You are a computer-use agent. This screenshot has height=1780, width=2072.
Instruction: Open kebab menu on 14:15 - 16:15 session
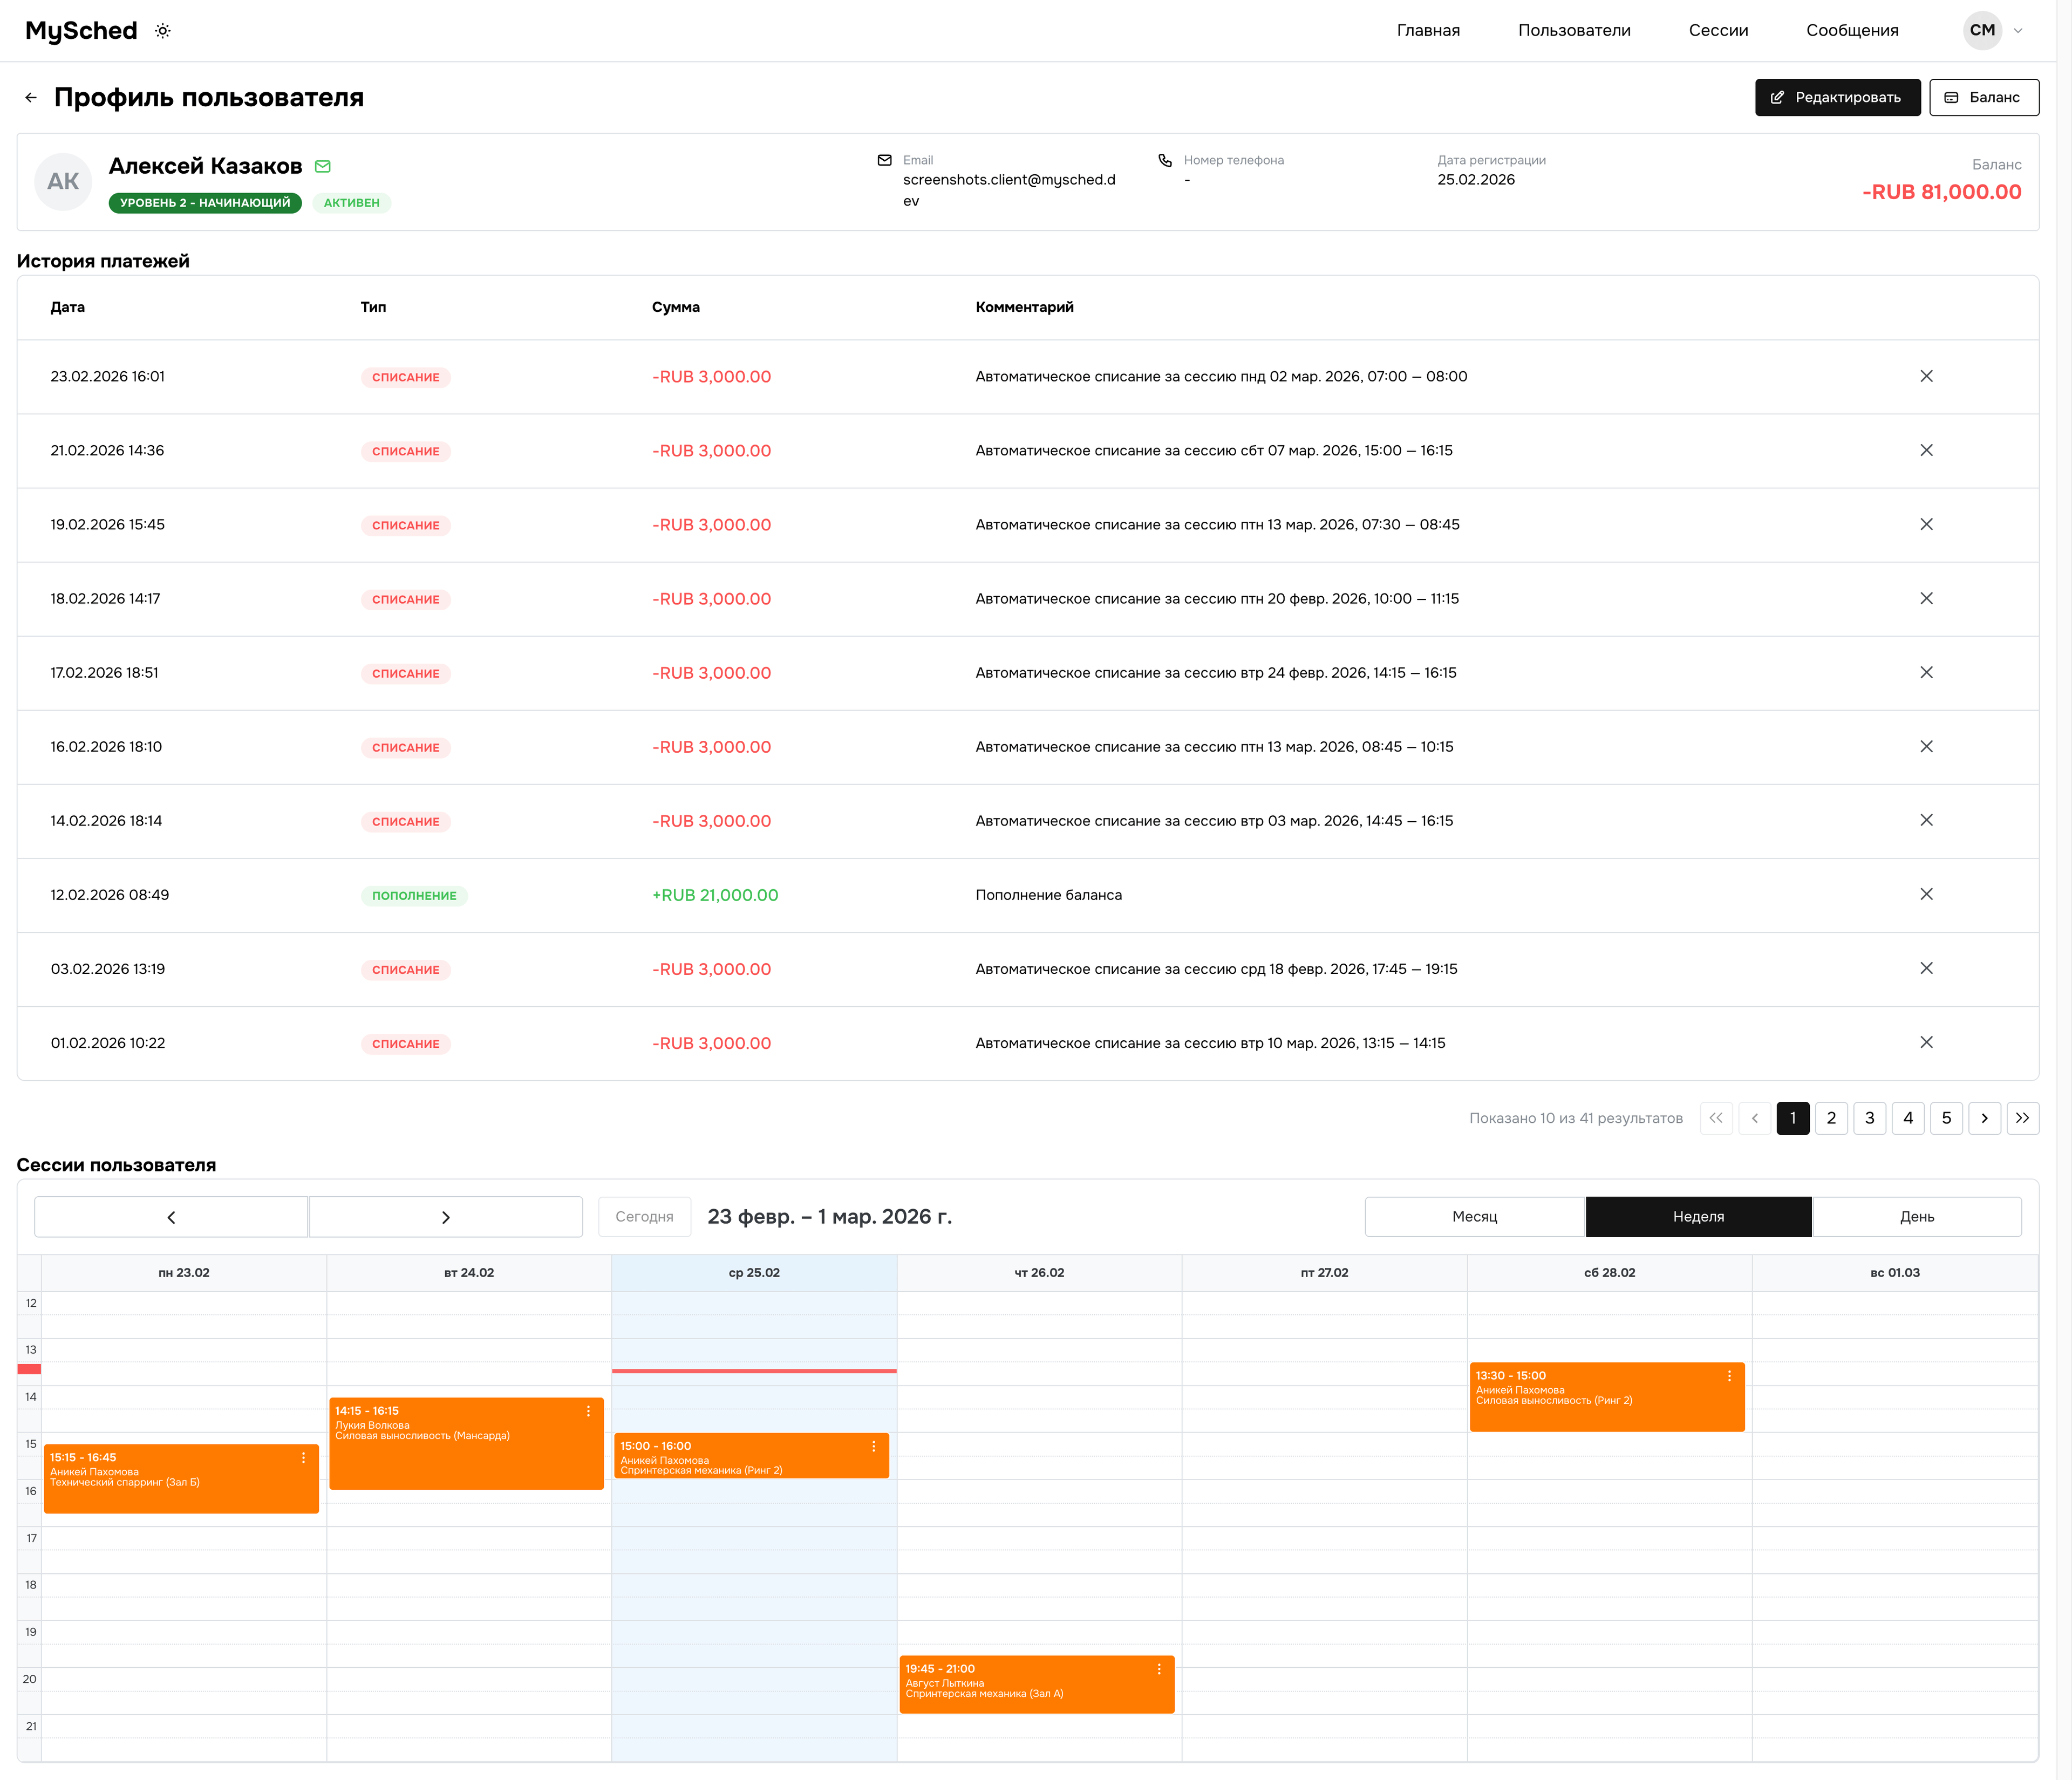tap(588, 1411)
